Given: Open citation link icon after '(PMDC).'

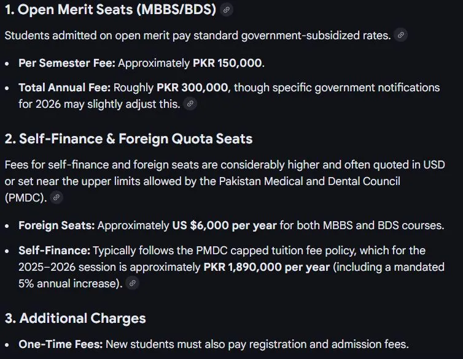Looking at the screenshot, I should click(56, 197).
